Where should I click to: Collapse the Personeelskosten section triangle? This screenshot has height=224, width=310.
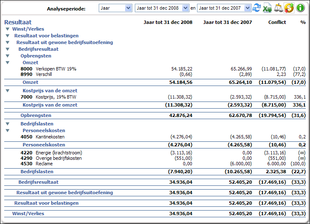[8, 130]
